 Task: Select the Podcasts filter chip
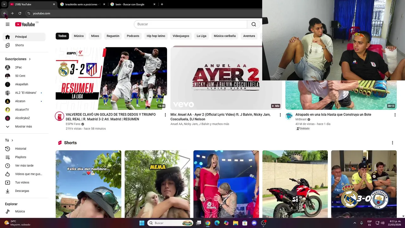click(133, 36)
